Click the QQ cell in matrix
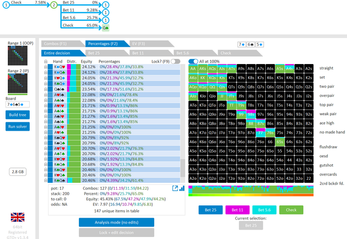Image resolution: width=347 pixels, height=239 pixels. pos(212,87)
